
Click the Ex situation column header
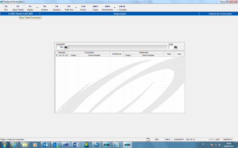coord(67,55)
